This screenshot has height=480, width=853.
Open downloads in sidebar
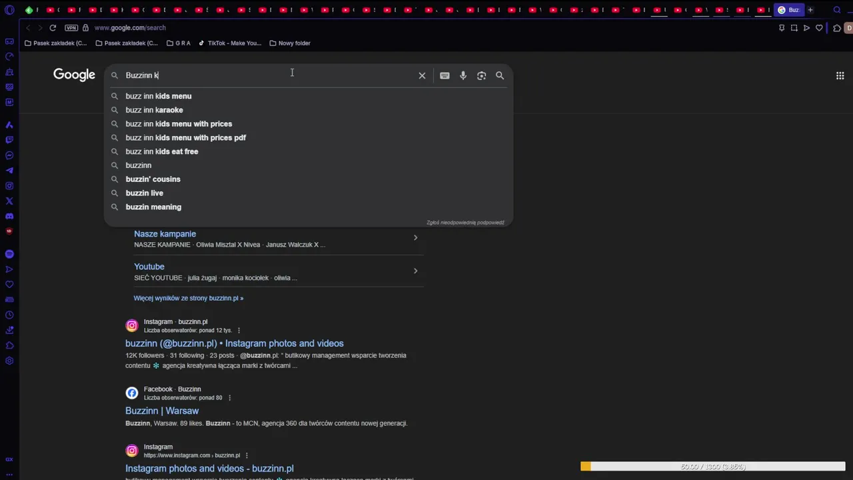[9, 330]
